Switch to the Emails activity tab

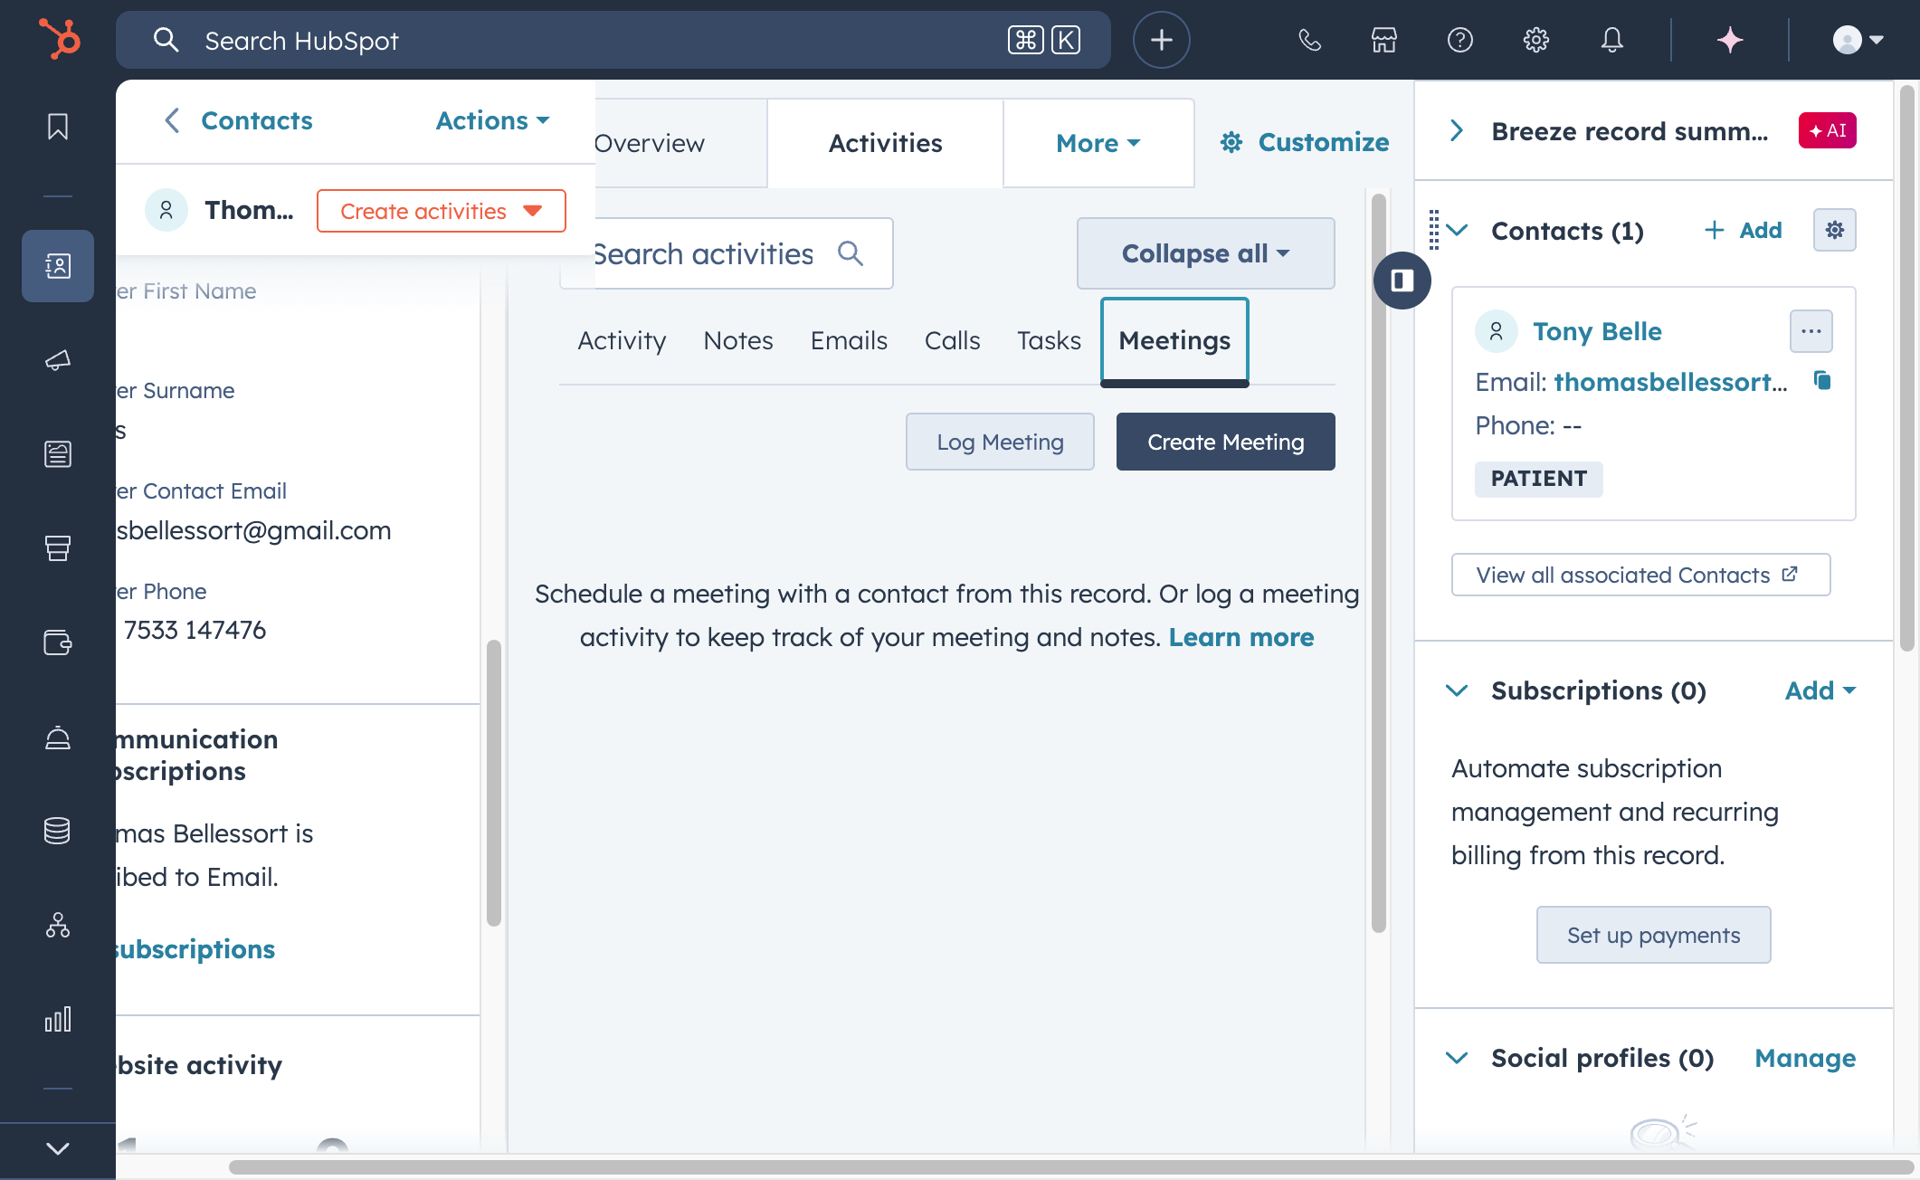click(849, 340)
